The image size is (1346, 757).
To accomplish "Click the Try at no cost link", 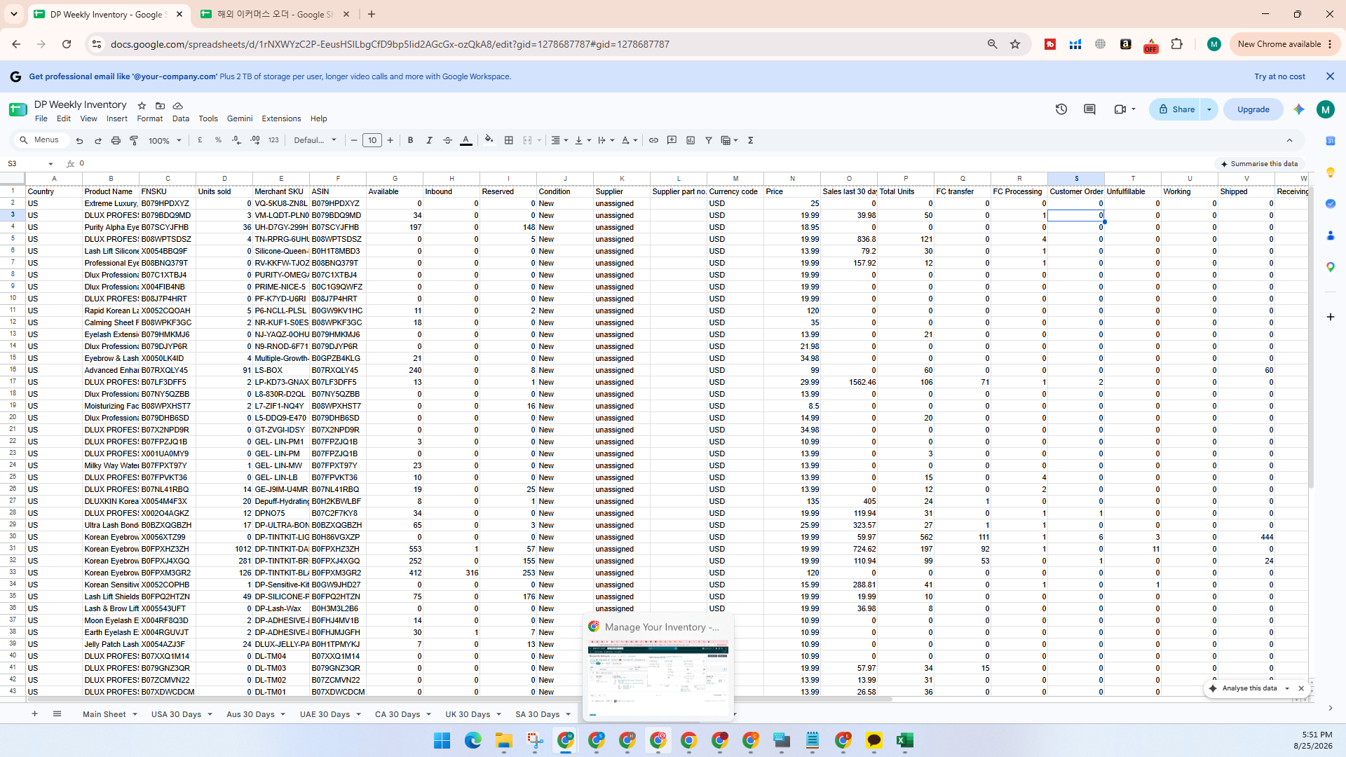I will [1280, 76].
